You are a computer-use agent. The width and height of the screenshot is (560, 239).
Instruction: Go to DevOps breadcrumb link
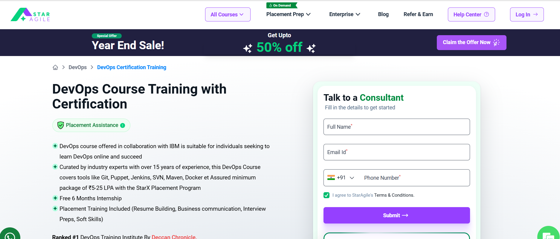(x=78, y=67)
